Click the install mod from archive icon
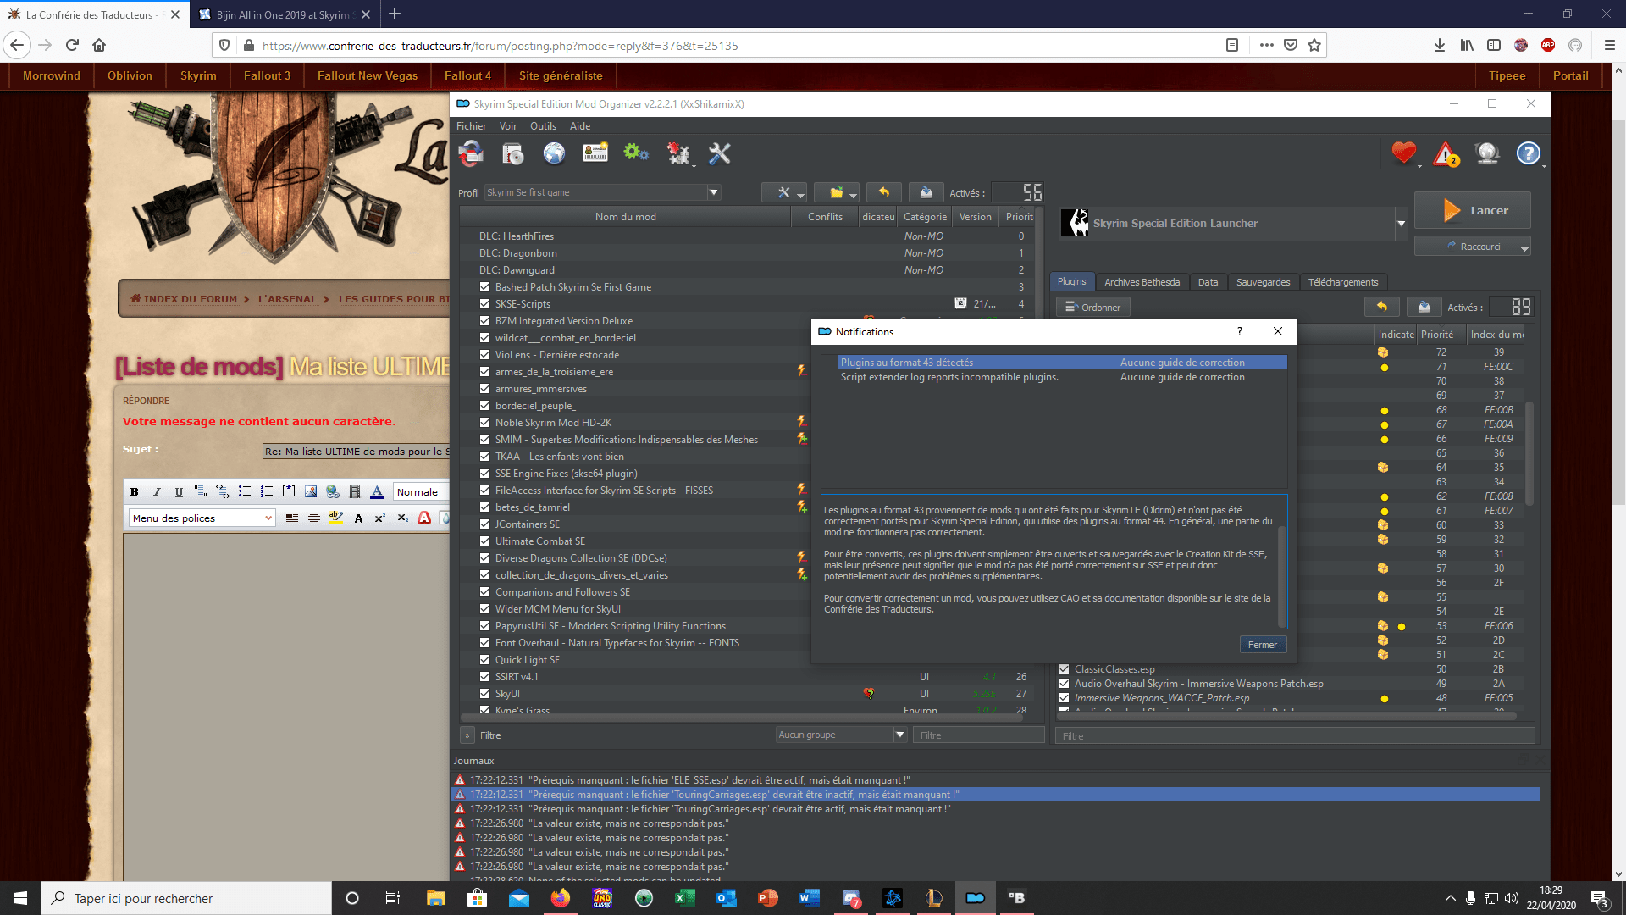The height and width of the screenshot is (915, 1626). (x=512, y=153)
